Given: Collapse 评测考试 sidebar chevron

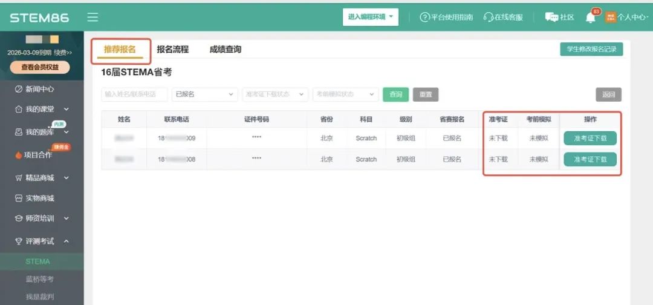Looking at the screenshot, I should pos(67,241).
